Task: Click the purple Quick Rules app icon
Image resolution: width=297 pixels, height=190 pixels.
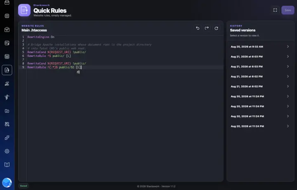Action: pyautogui.click(x=24, y=10)
